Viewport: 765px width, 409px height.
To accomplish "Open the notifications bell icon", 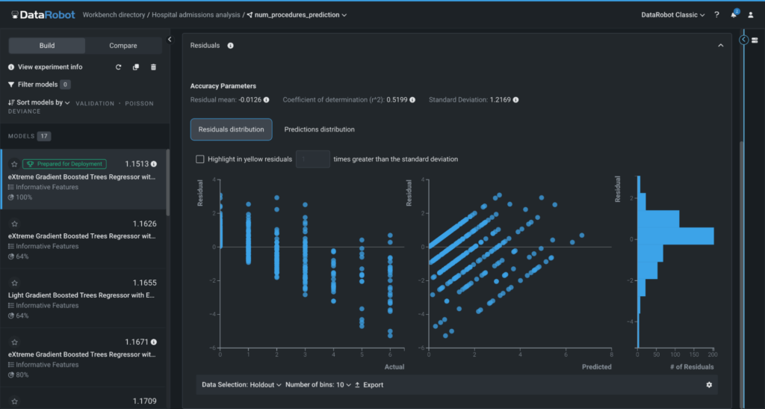I will (x=734, y=15).
